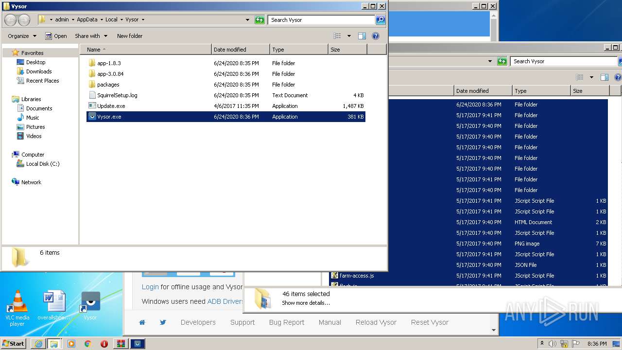622x350 pixels.
Task: Click Search Vysor field in front window
Action: tap(321, 20)
